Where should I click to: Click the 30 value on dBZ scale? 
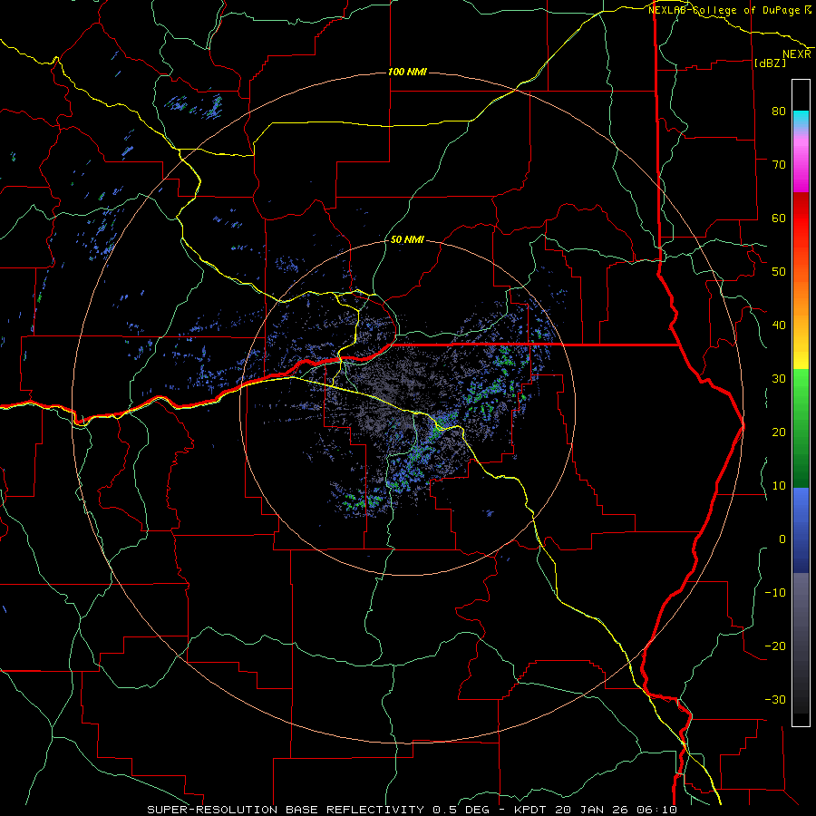pyautogui.click(x=779, y=379)
